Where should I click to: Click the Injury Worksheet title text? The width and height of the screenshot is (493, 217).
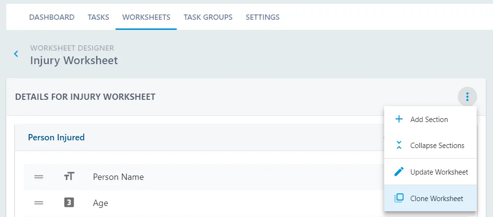[x=74, y=60]
